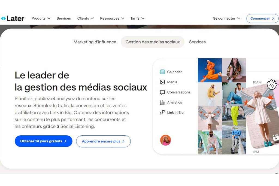Screen dimensions: 279x186
Task: Select the Calendar icon in sidebar
Action: (x=162, y=72)
